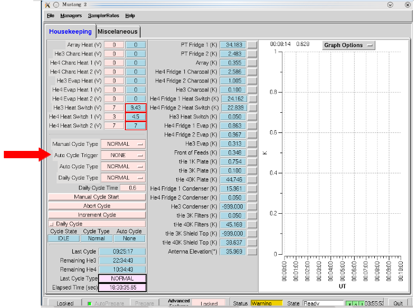Click the Array Heat (V) pink input field
This screenshot has width=414, height=308.
(114, 45)
